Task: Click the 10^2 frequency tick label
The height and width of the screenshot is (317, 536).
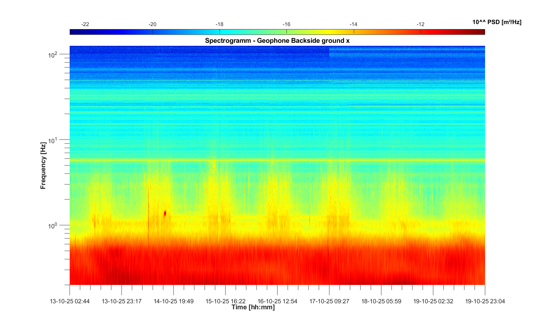Action: click(x=53, y=55)
